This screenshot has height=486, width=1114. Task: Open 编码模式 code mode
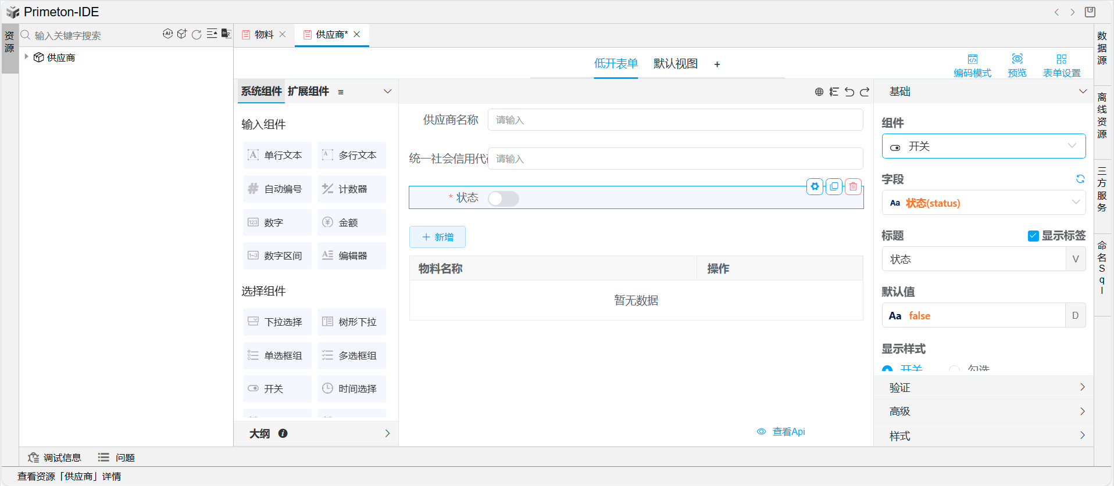click(x=972, y=65)
